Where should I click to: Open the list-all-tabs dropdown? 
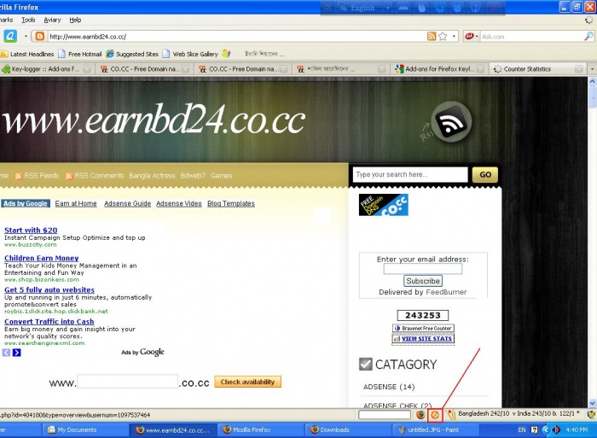click(592, 69)
